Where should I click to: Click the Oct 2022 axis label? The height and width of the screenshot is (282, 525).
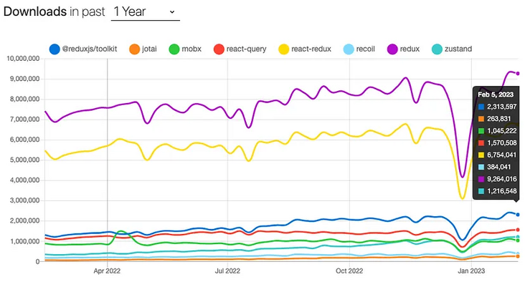pos(349,271)
